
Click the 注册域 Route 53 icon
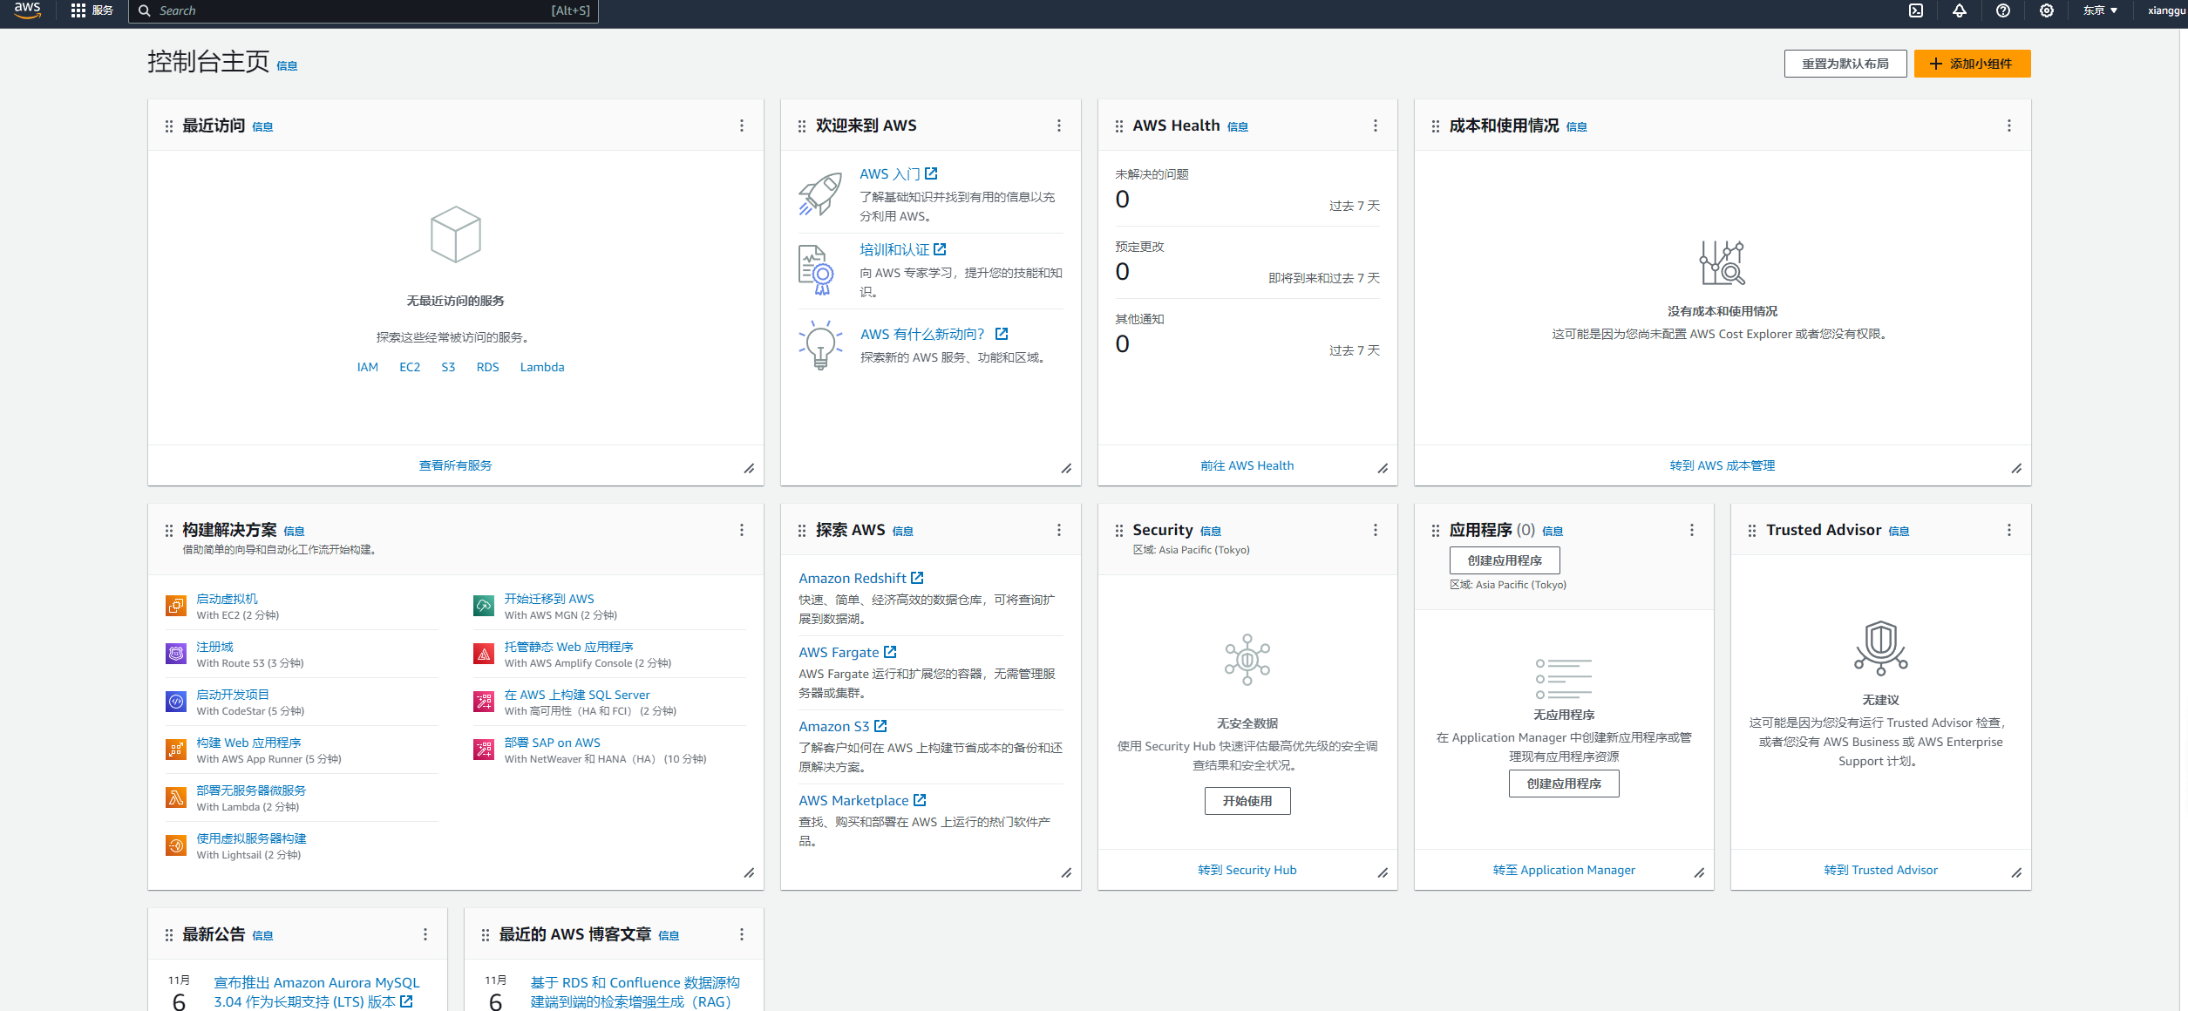(175, 653)
